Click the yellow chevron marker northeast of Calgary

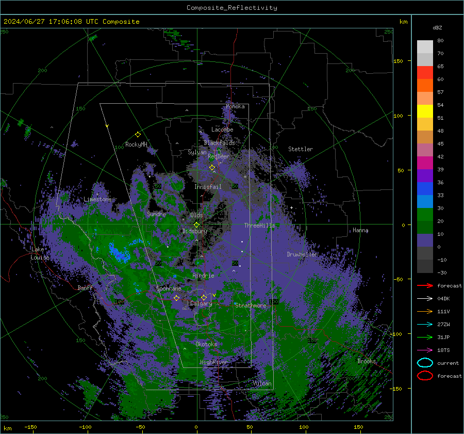[x=214, y=295]
